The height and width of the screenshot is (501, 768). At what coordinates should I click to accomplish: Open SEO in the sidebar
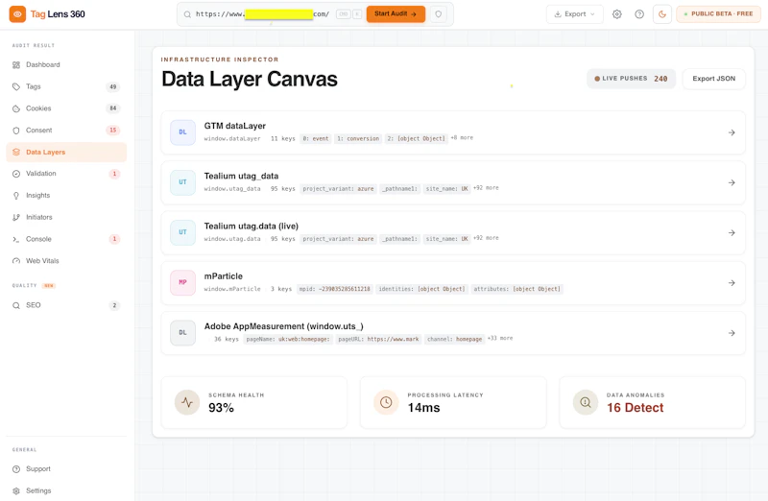pos(66,305)
